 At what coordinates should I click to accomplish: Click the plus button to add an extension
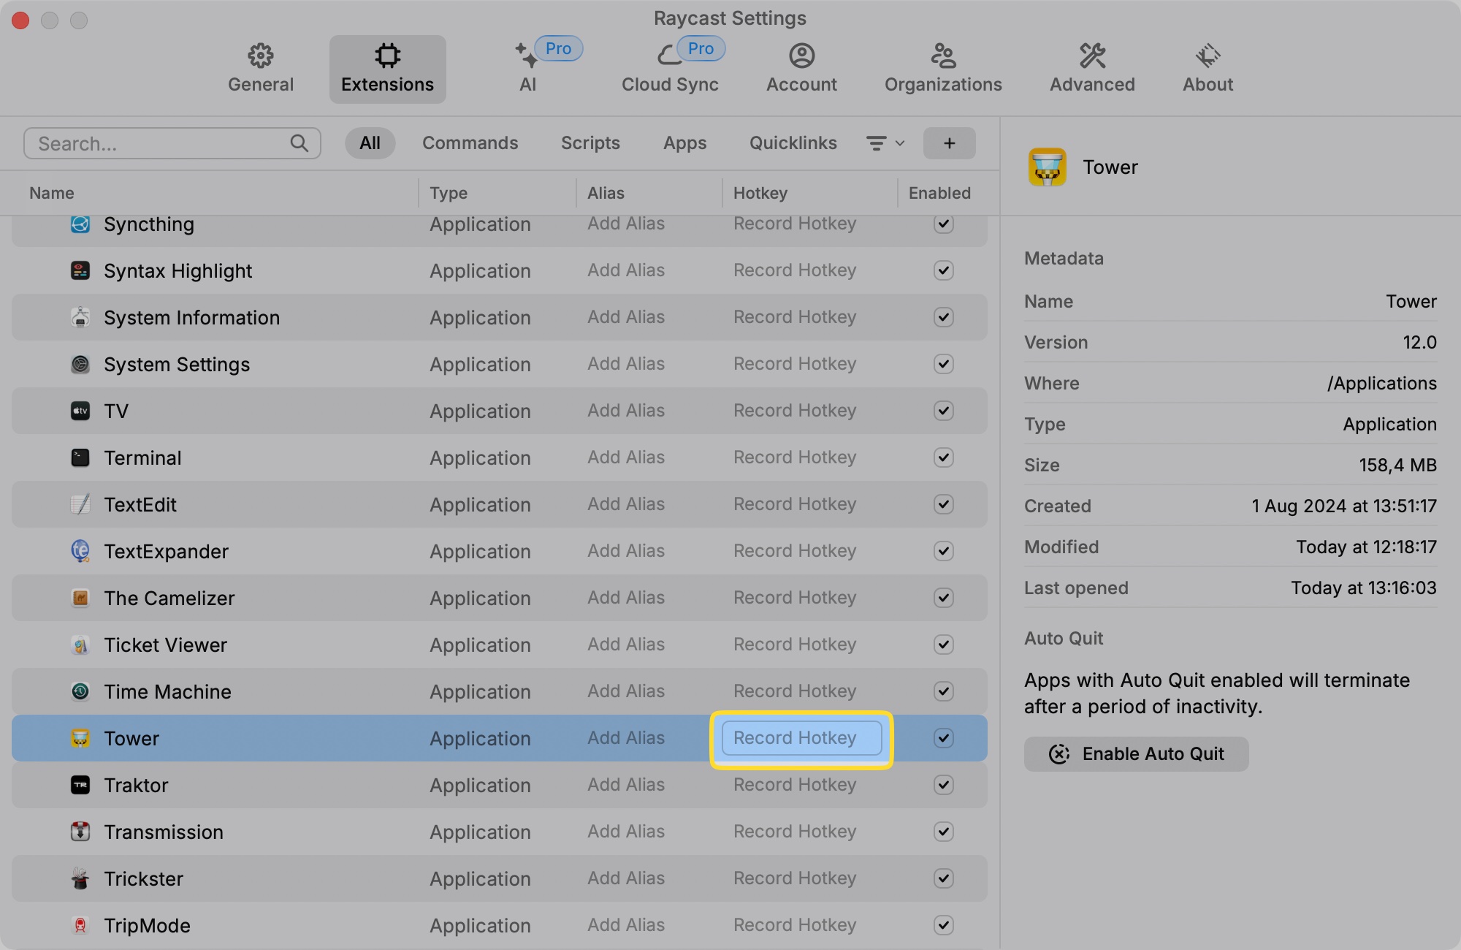(x=949, y=143)
